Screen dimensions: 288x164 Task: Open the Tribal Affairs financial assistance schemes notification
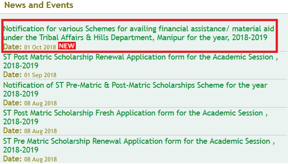pos(139,33)
